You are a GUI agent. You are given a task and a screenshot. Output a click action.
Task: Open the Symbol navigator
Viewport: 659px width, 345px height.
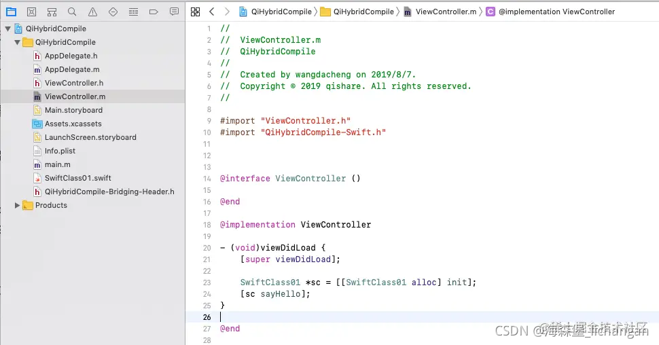(52, 12)
